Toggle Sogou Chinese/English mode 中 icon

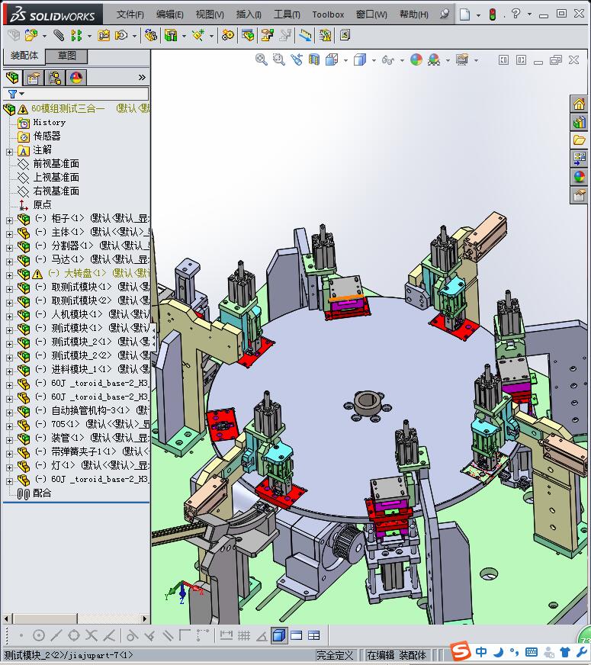coord(480,652)
